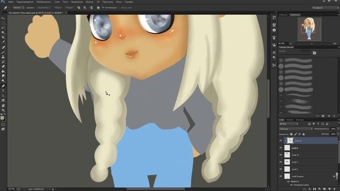Hide layer Слой 12

(280, 155)
